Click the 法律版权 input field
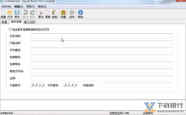186x115 pixels. click(102, 57)
